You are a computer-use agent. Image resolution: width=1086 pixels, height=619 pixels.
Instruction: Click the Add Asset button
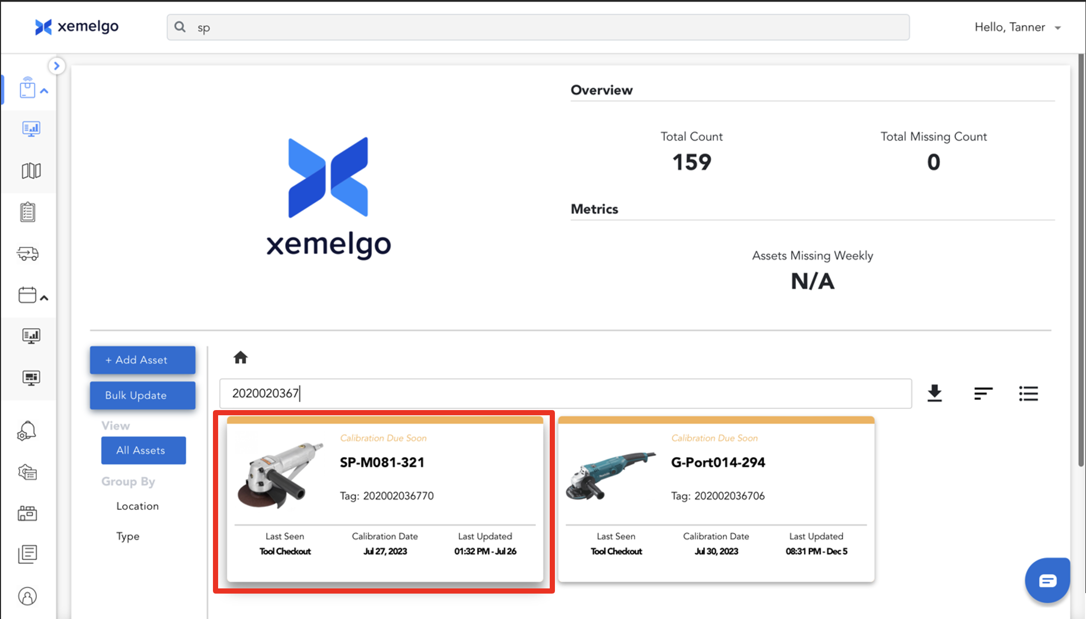tap(142, 360)
